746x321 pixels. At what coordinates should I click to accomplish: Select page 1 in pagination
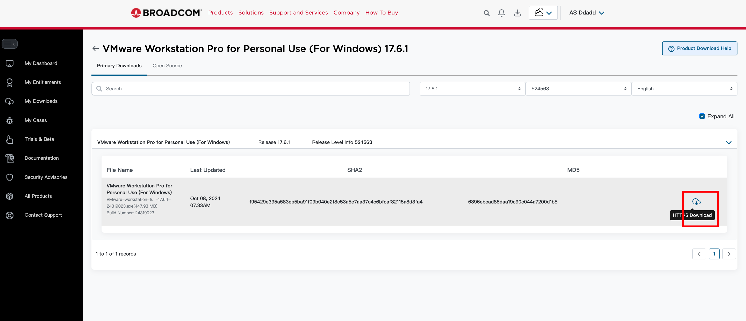point(714,254)
